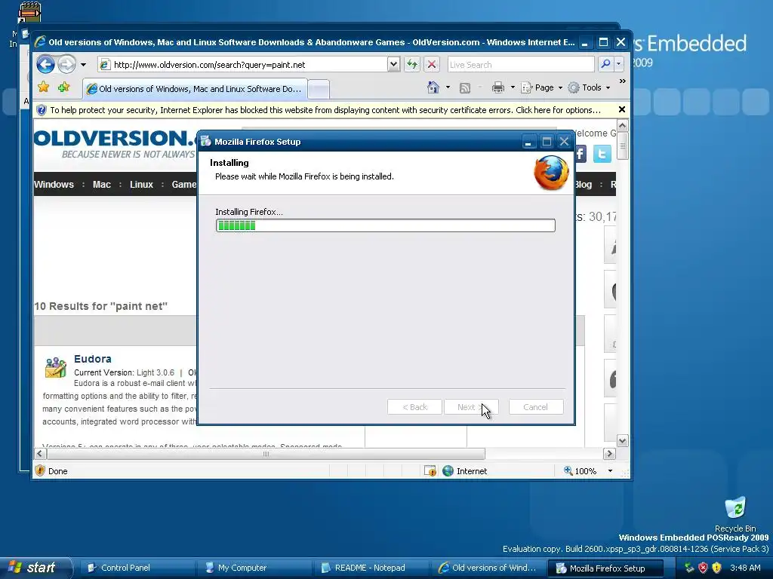Click the horizontal scrollbar right arrow

pos(609,453)
